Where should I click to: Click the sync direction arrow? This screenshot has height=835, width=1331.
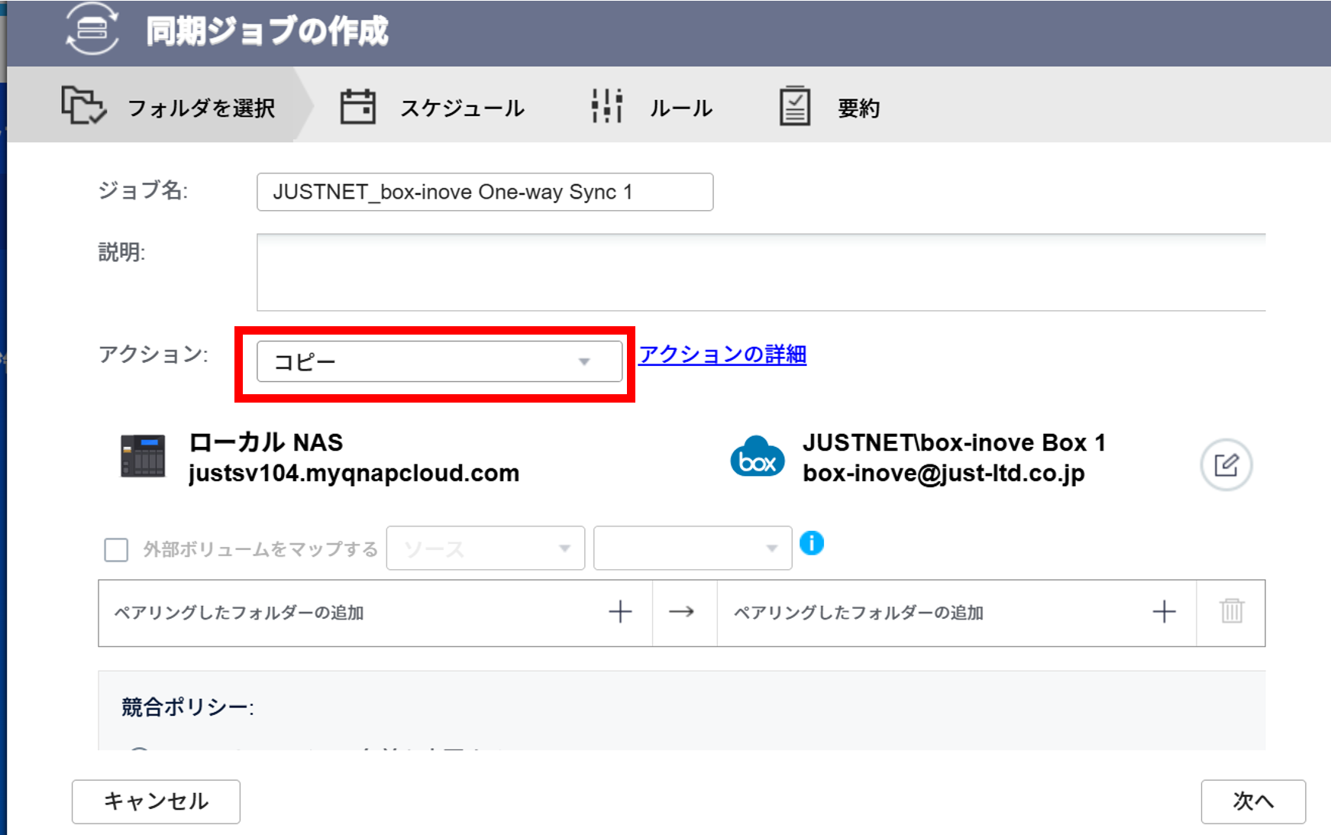[x=681, y=612]
